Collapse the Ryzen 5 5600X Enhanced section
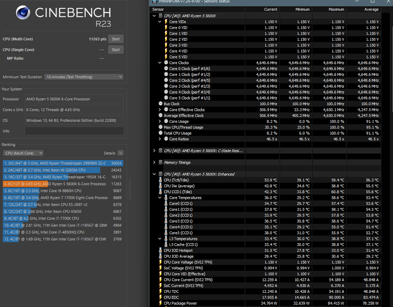 (154, 174)
